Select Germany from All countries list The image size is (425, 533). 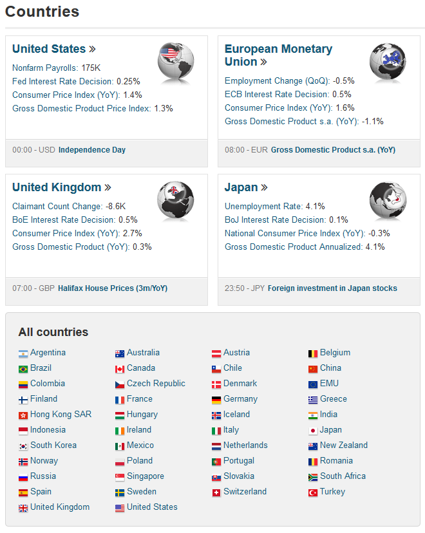[240, 399]
